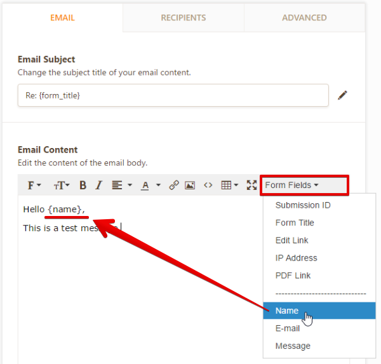
Task: Open the text color picker
Action: click(150, 185)
